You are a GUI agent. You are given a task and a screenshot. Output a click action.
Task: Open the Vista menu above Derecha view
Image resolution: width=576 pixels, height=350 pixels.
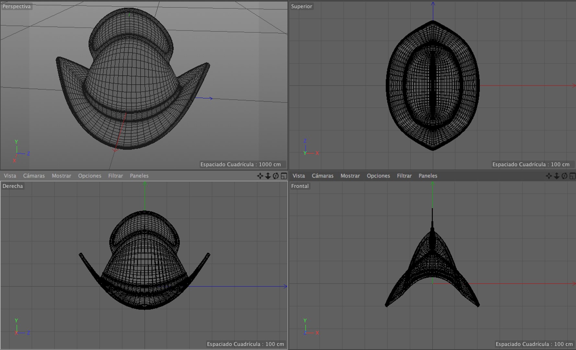pos(10,176)
